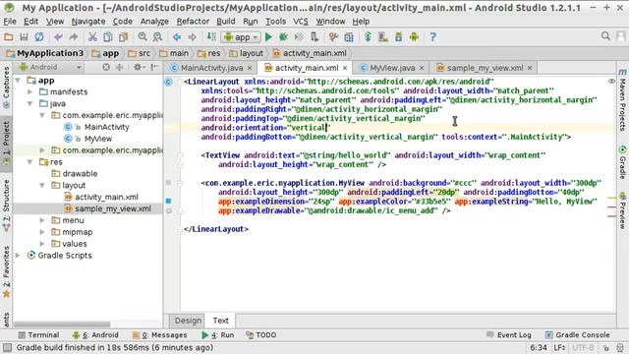
Task: Click the Project Structure icon
Action: click(349, 37)
